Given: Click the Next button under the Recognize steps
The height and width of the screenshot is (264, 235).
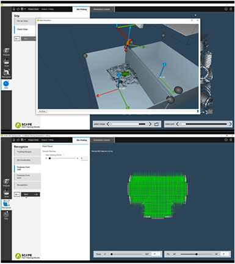Looking at the screenshot, I should click(31, 194).
